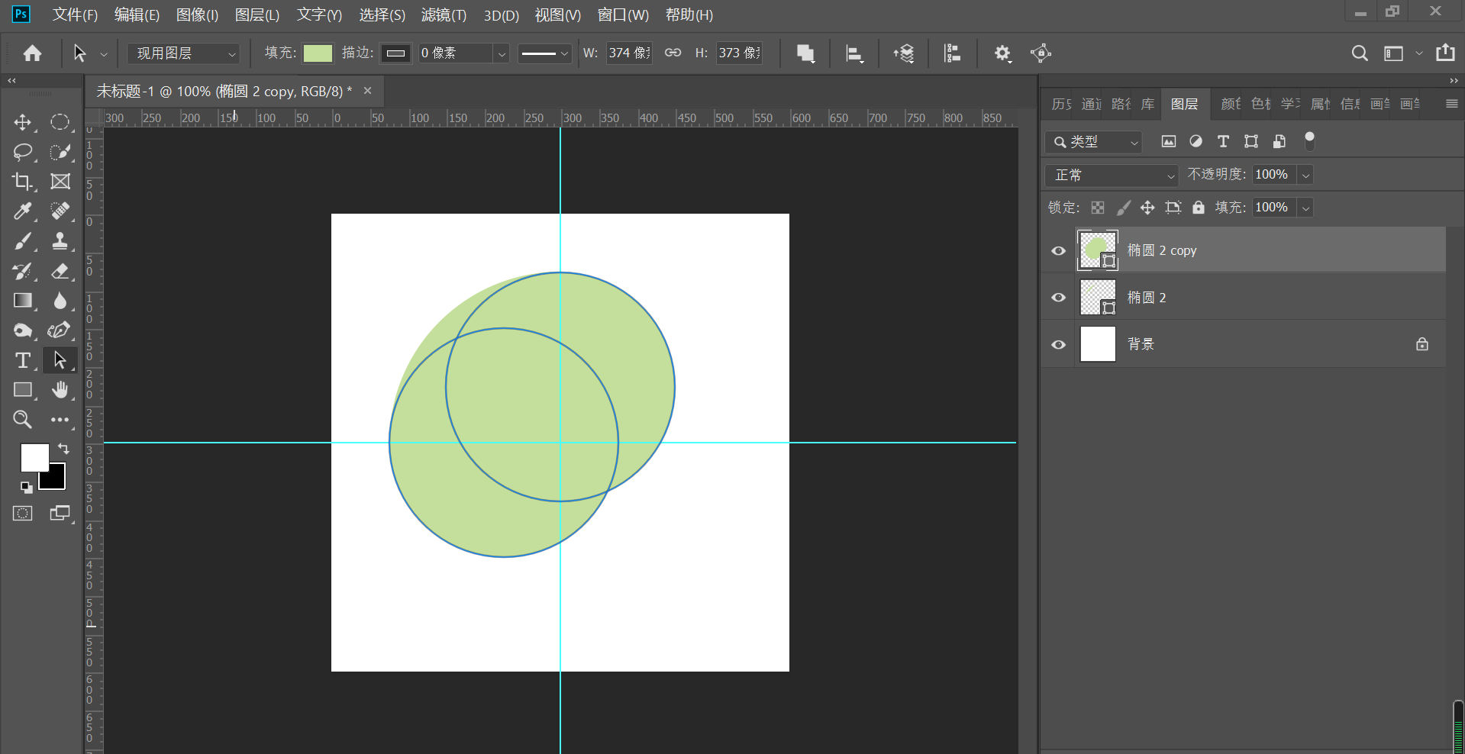Select the Healing Brush tool
Screen dimensions: 1465x754
(60, 211)
